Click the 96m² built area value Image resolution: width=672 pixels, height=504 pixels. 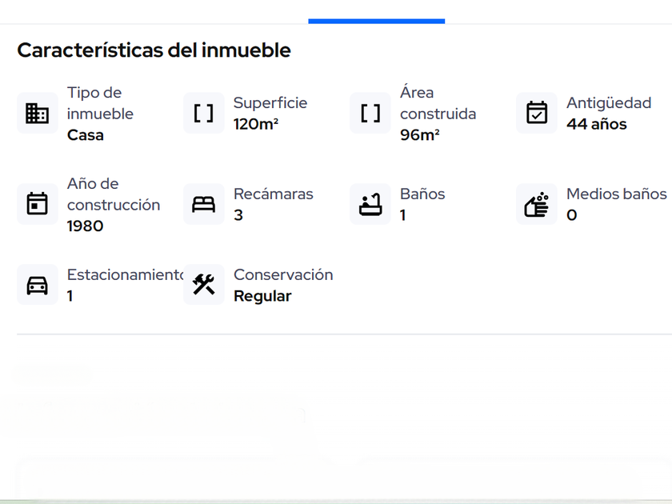click(x=420, y=135)
